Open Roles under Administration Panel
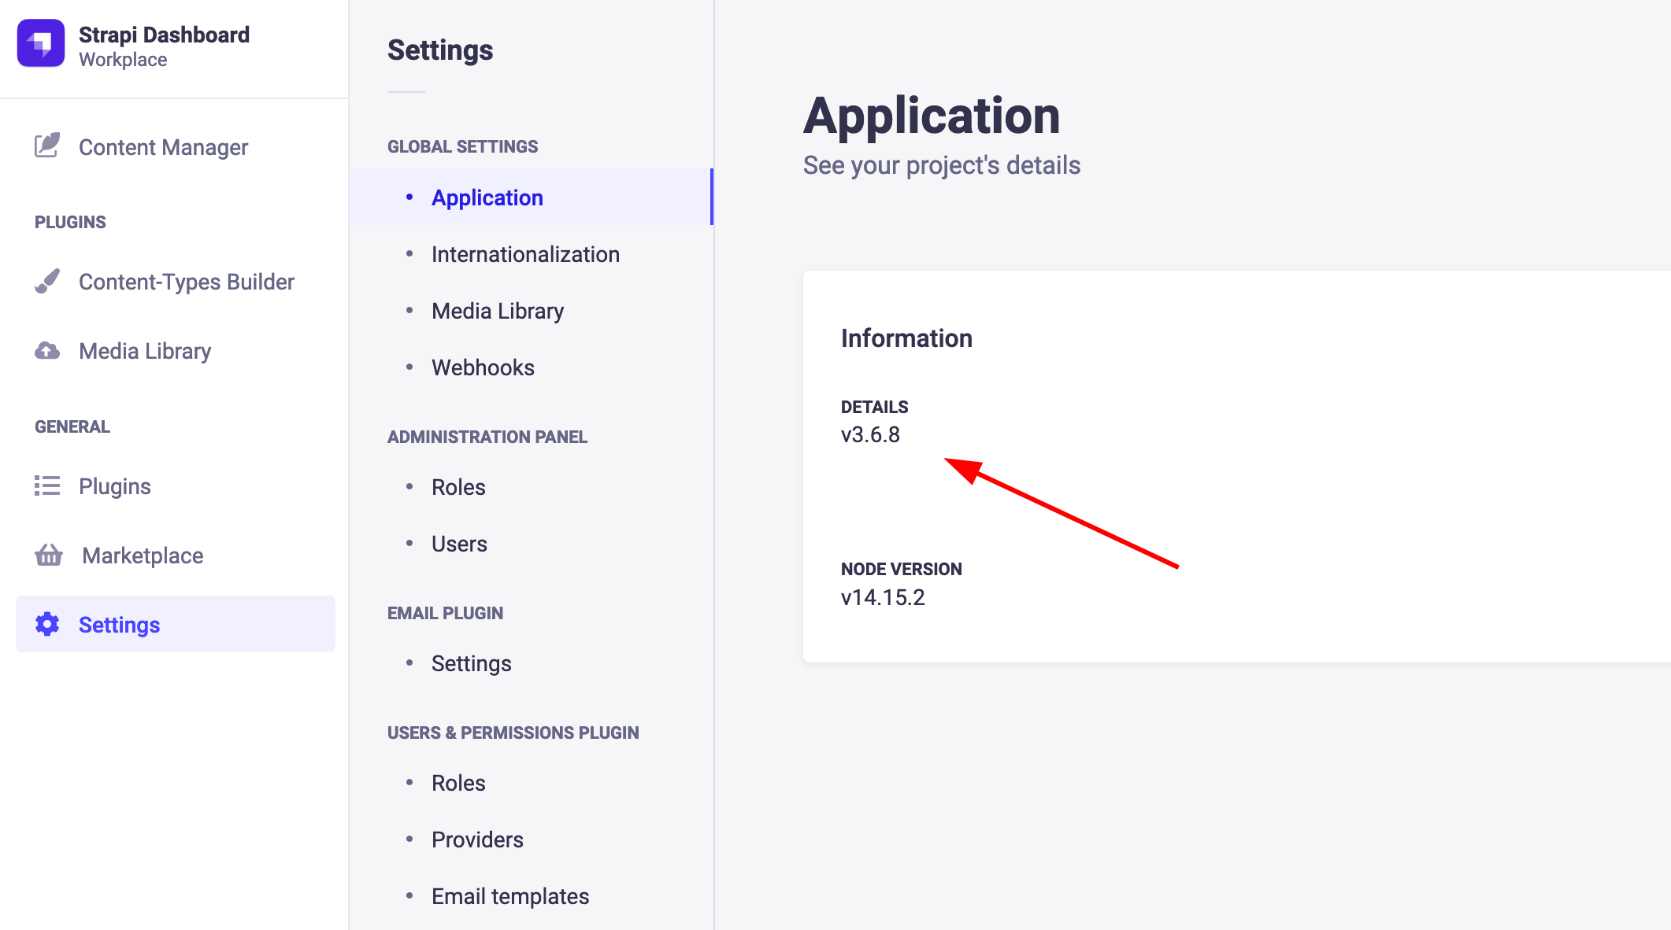This screenshot has height=930, width=1671. (458, 486)
